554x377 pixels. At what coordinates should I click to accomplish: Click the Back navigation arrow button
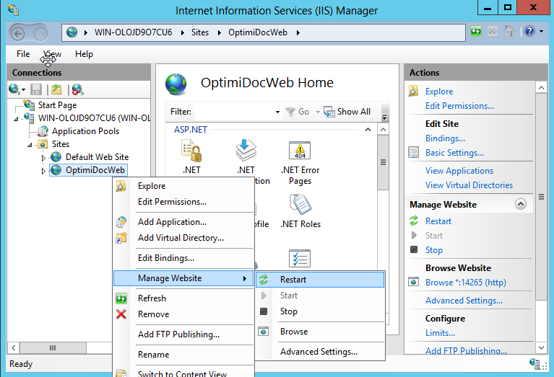tap(19, 33)
